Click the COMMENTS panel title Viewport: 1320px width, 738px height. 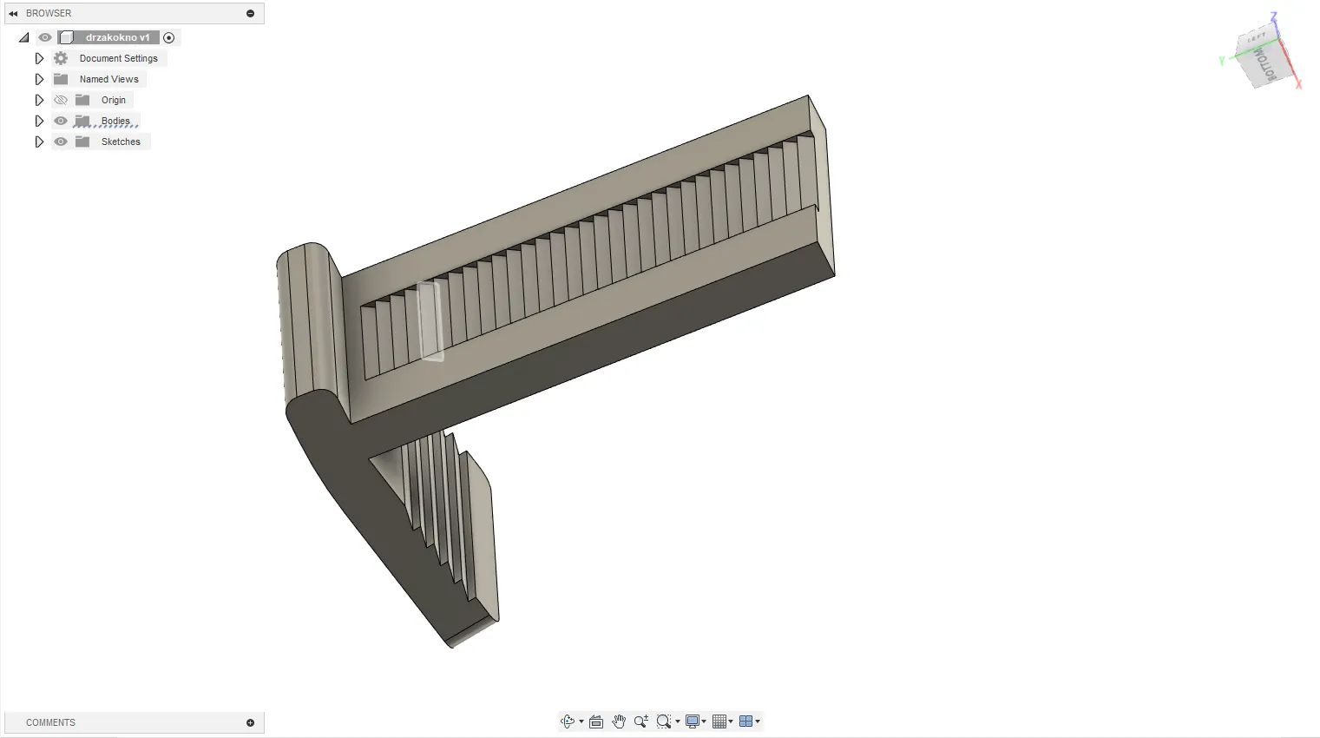(x=50, y=722)
